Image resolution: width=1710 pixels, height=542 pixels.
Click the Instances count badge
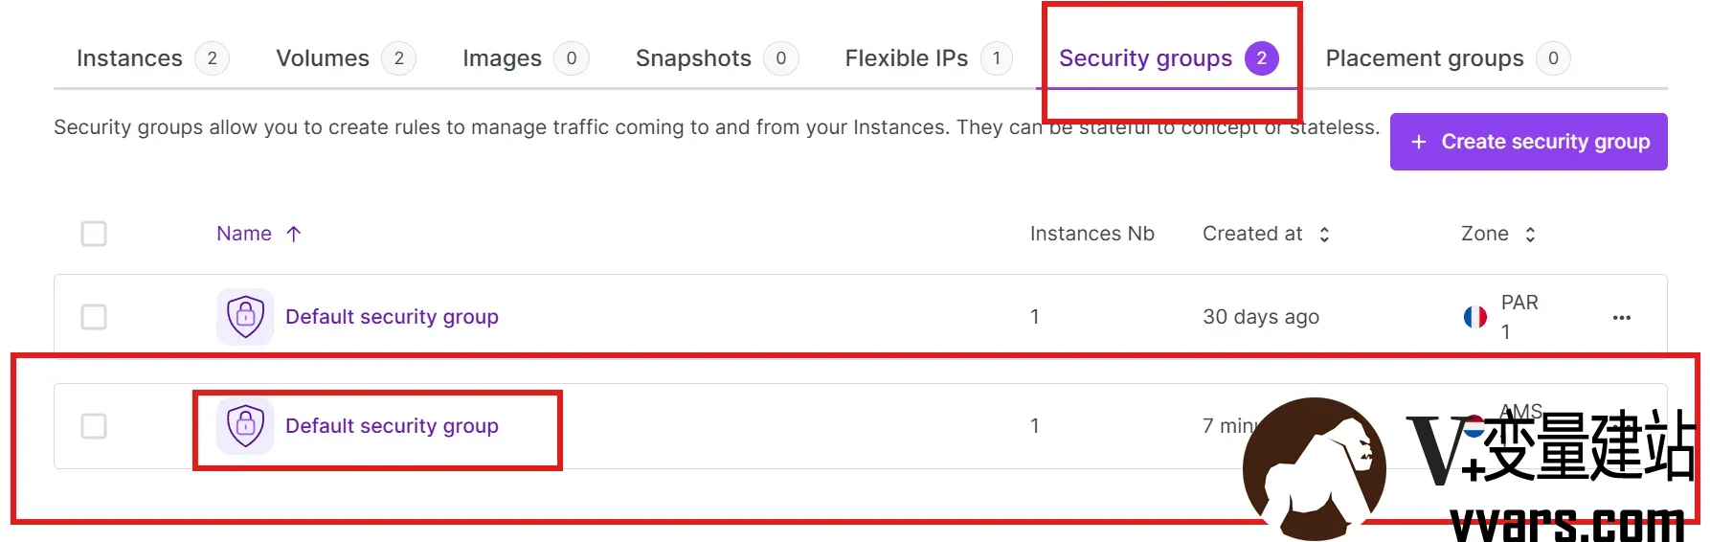click(213, 58)
